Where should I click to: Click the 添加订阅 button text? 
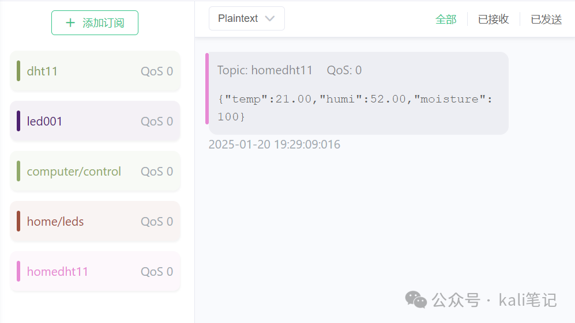(x=103, y=23)
